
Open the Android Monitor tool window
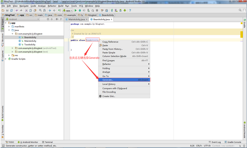(x=28, y=142)
